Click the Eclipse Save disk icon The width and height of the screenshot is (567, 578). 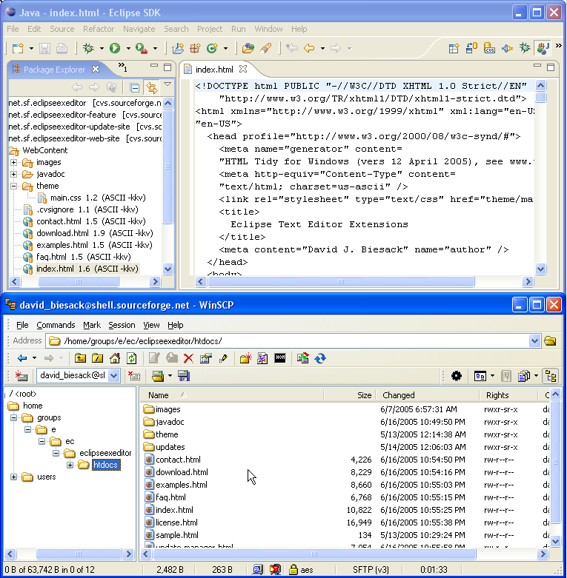click(45, 48)
